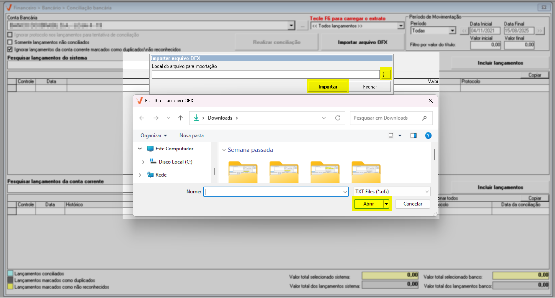Open the TXT Files (*.ofx) type dropdown
Image resolution: width=555 pixels, height=298 pixels.
pos(392,192)
